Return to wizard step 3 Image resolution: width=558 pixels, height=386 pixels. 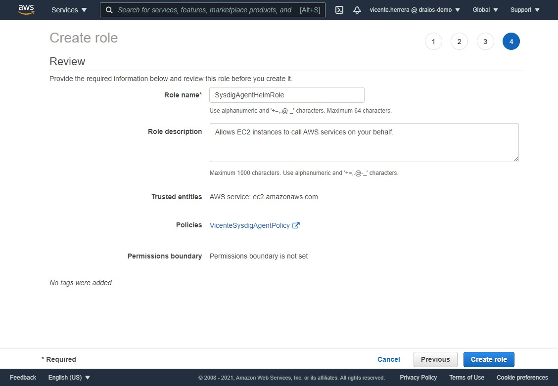(485, 42)
